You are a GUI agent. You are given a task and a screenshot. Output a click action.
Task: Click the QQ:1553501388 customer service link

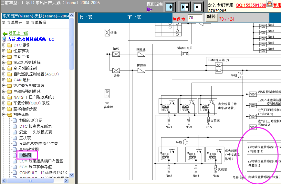[251, 5]
